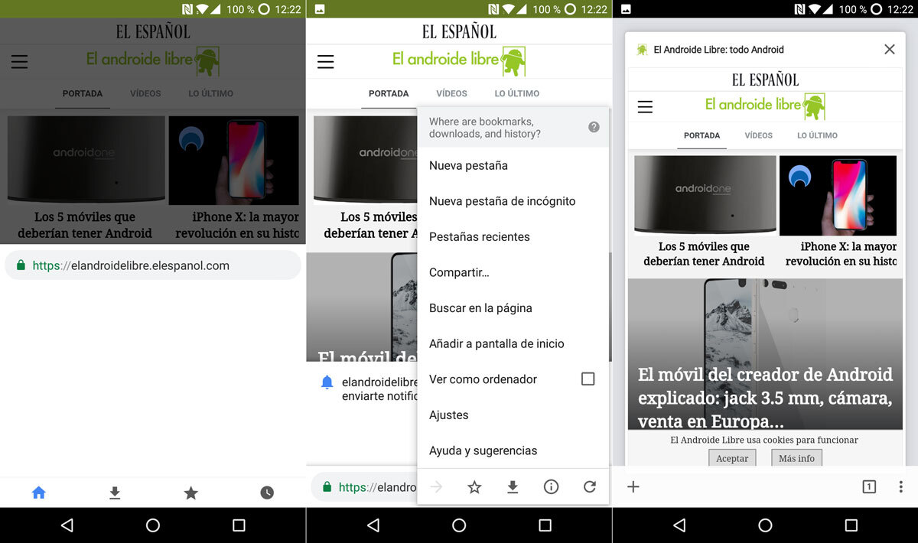Image resolution: width=918 pixels, height=543 pixels.
Task: Choose Pestañas recientes from the menu
Action: (x=479, y=237)
